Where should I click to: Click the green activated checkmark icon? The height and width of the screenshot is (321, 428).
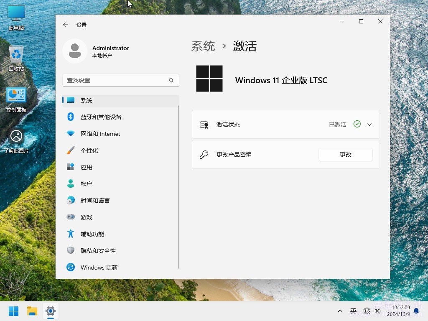tap(357, 124)
